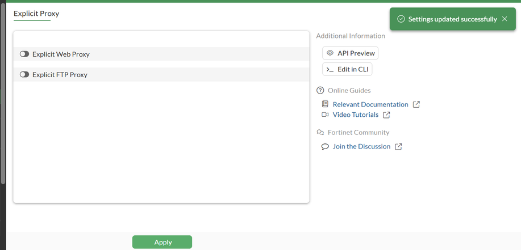521x250 pixels.
Task: Open the API Preview button
Action: 350,53
